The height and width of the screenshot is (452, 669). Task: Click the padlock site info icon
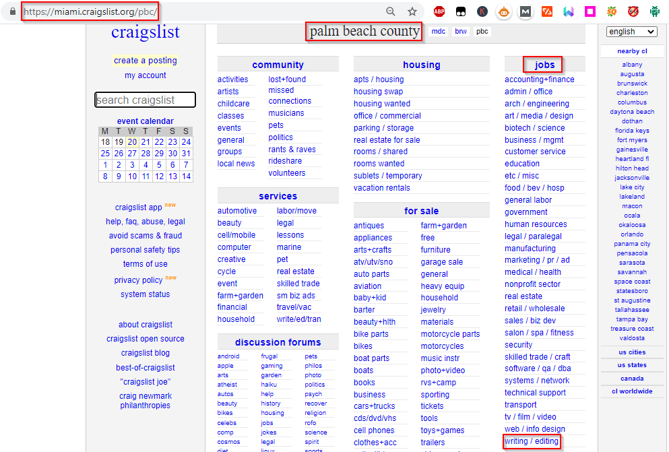pos(13,11)
